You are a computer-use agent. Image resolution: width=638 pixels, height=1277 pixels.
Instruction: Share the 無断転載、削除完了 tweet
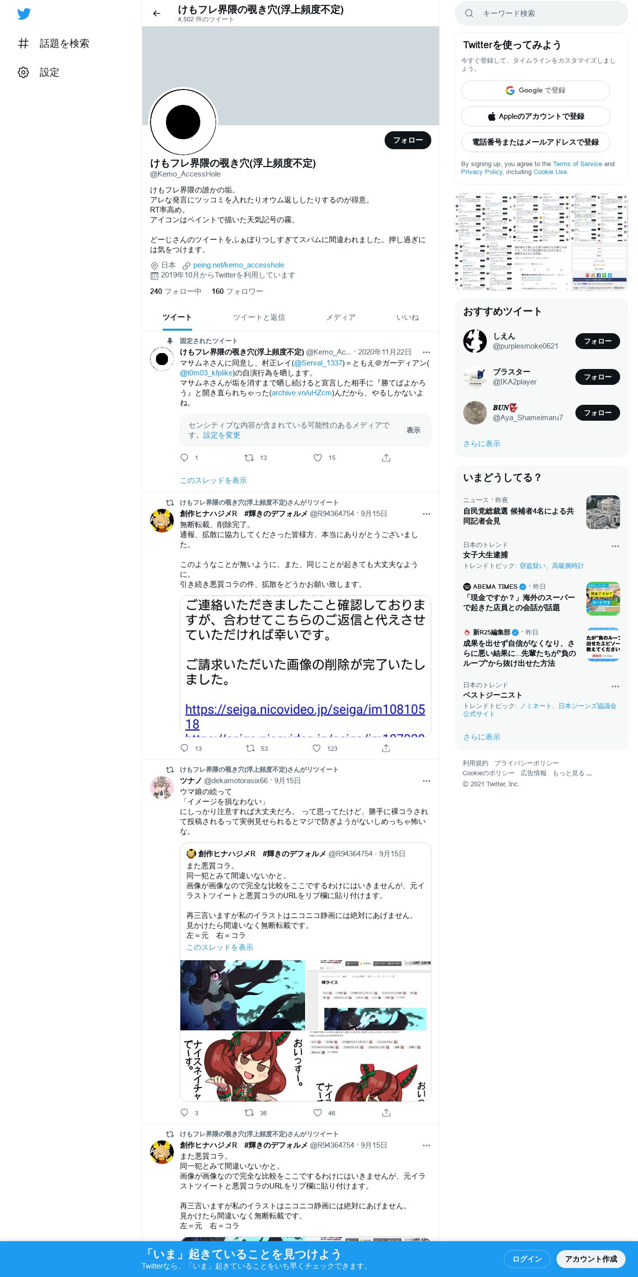tap(386, 748)
